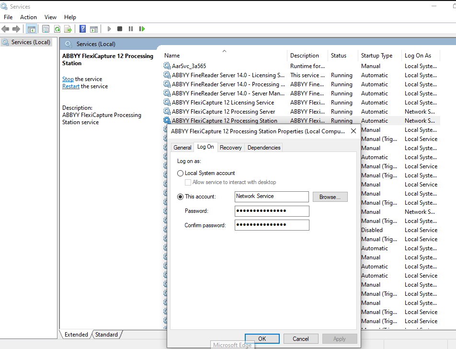Switch to the Extended view tab

(76, 335)
